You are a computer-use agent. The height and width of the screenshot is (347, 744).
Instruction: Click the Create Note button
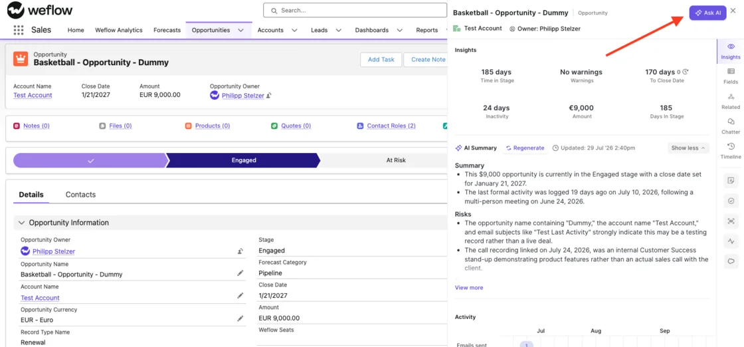click(x=426, y=59)
